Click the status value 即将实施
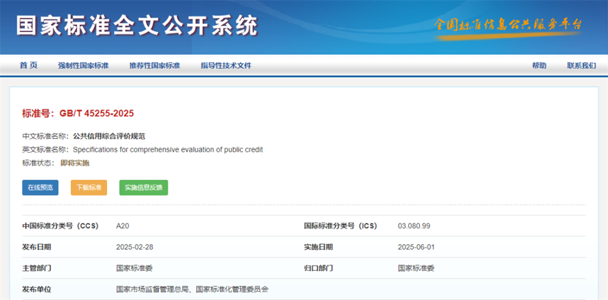Screen dimensions: 608x300 [x=75, y=163]
